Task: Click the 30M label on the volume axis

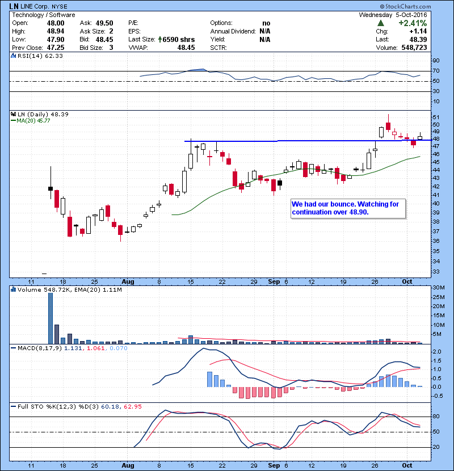Action: point(439,288)
